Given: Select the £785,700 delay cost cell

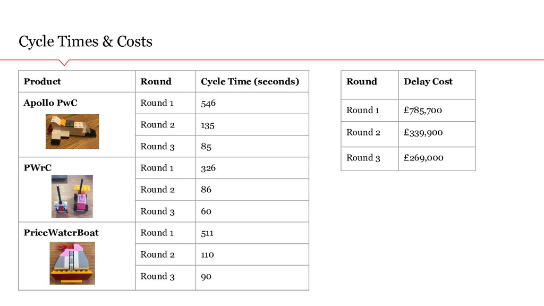Looking at the screenshot, I should coord(437,110).
